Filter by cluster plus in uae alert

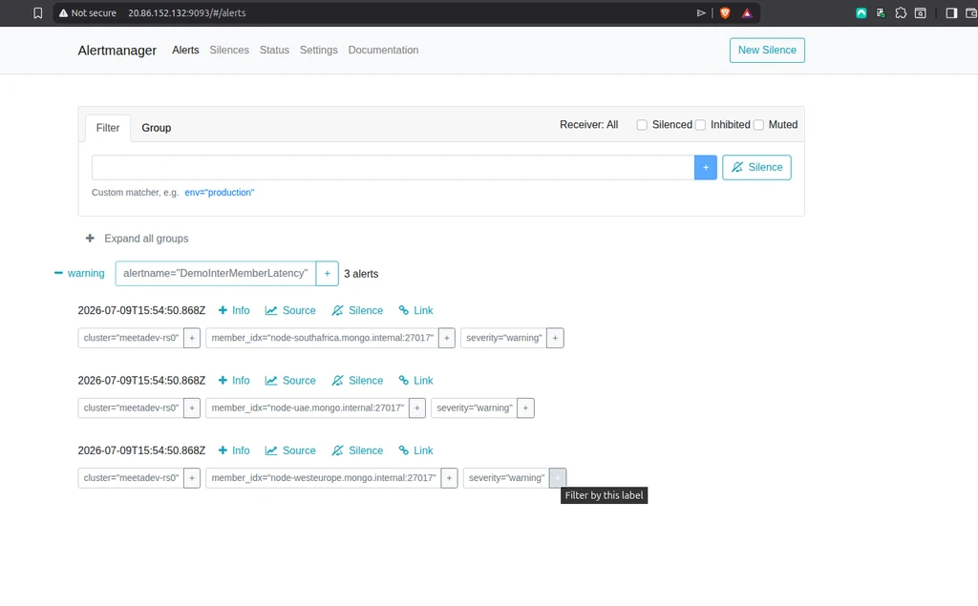(x=191, y=407)
